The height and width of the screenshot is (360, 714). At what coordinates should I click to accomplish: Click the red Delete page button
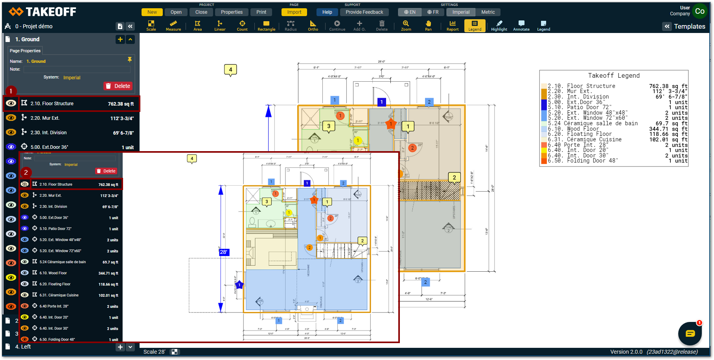(x=118, y=86)
